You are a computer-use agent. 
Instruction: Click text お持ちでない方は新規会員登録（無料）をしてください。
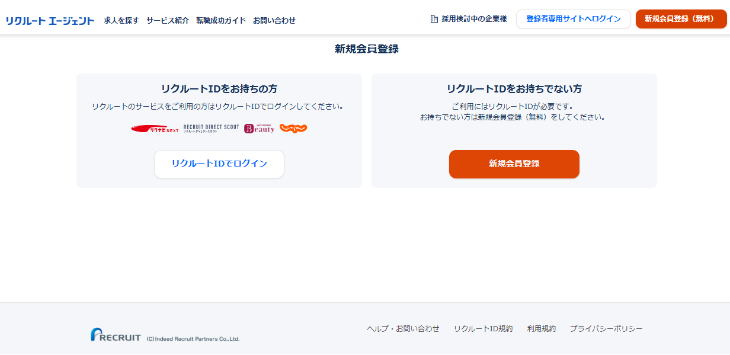click(514, 117)
